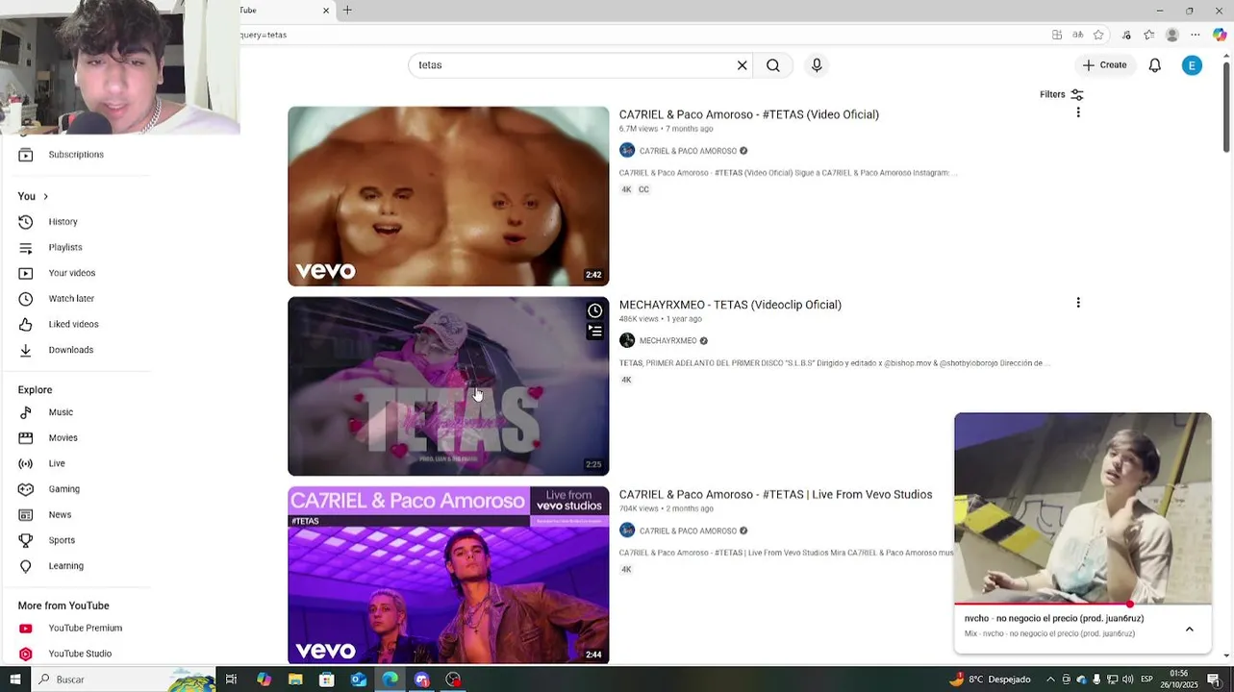Open the MECHAYRXMEO TETAS thumbnail
The image size is (1234, 692).
(x=448, y=386)
